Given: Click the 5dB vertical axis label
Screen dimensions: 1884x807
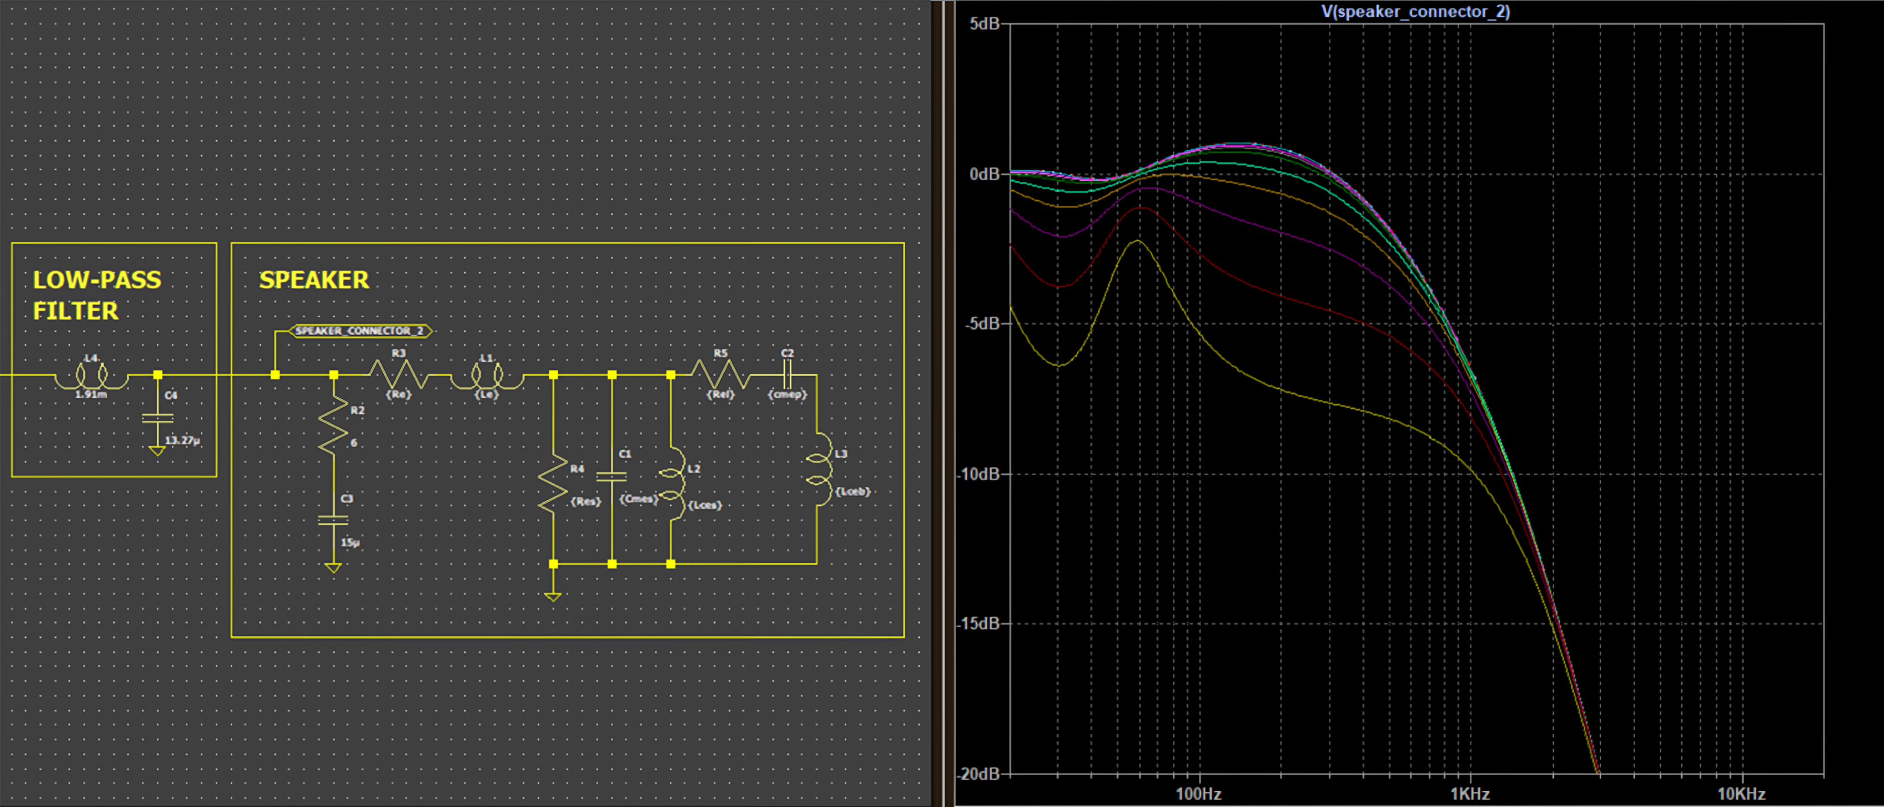Looking at the screenshot, I should tap(985, 24).
